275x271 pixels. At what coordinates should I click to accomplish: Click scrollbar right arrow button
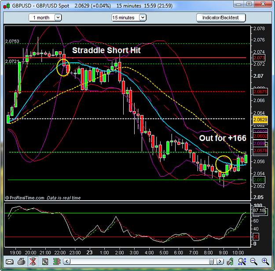pyautogui.click(x=220, y=261)
